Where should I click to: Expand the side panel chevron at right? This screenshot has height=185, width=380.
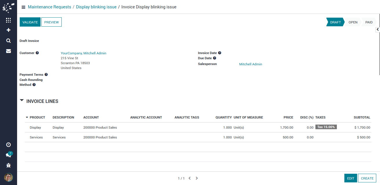pyautogui.click(x=378, y=29)
